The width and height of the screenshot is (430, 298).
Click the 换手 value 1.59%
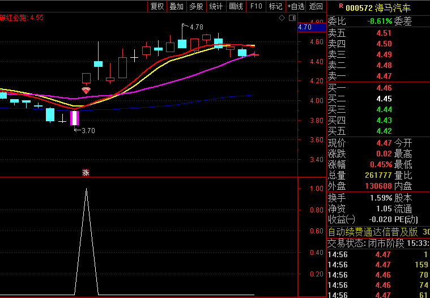click(381, 198)
